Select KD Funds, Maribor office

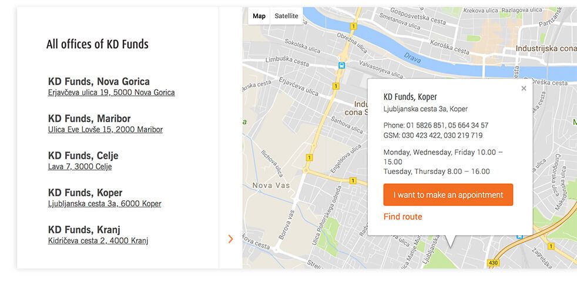tap(89, 119)
